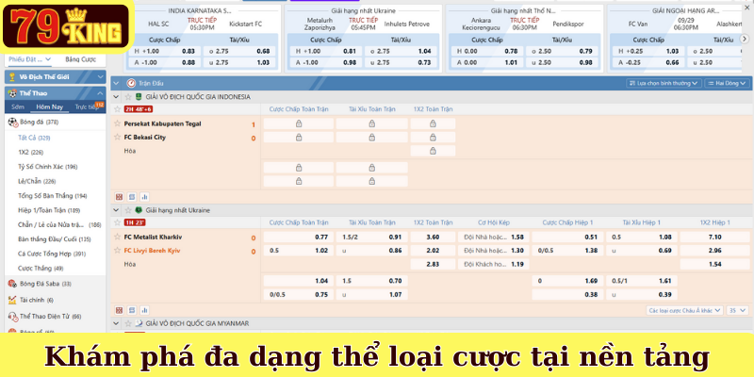This screenshot has height=377, width=754.
Task: Favorite the Giải hạng nhất Ukraine league star
Action: coord(128,210)
